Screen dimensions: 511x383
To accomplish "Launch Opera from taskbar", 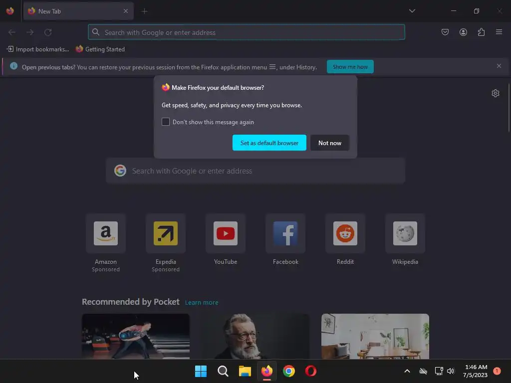I will coord(311,371).
